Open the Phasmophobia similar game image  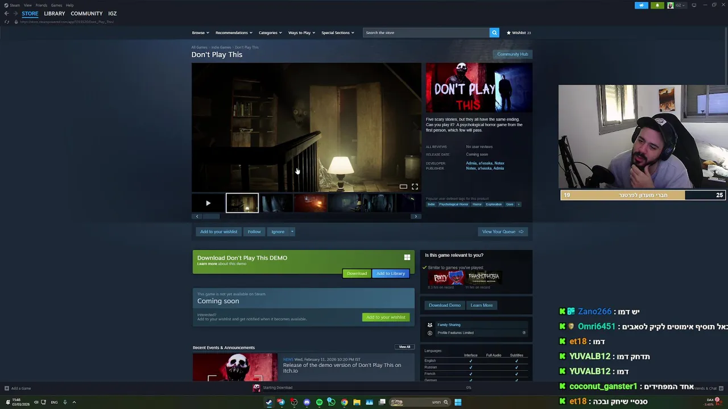[x=485, y=278]
